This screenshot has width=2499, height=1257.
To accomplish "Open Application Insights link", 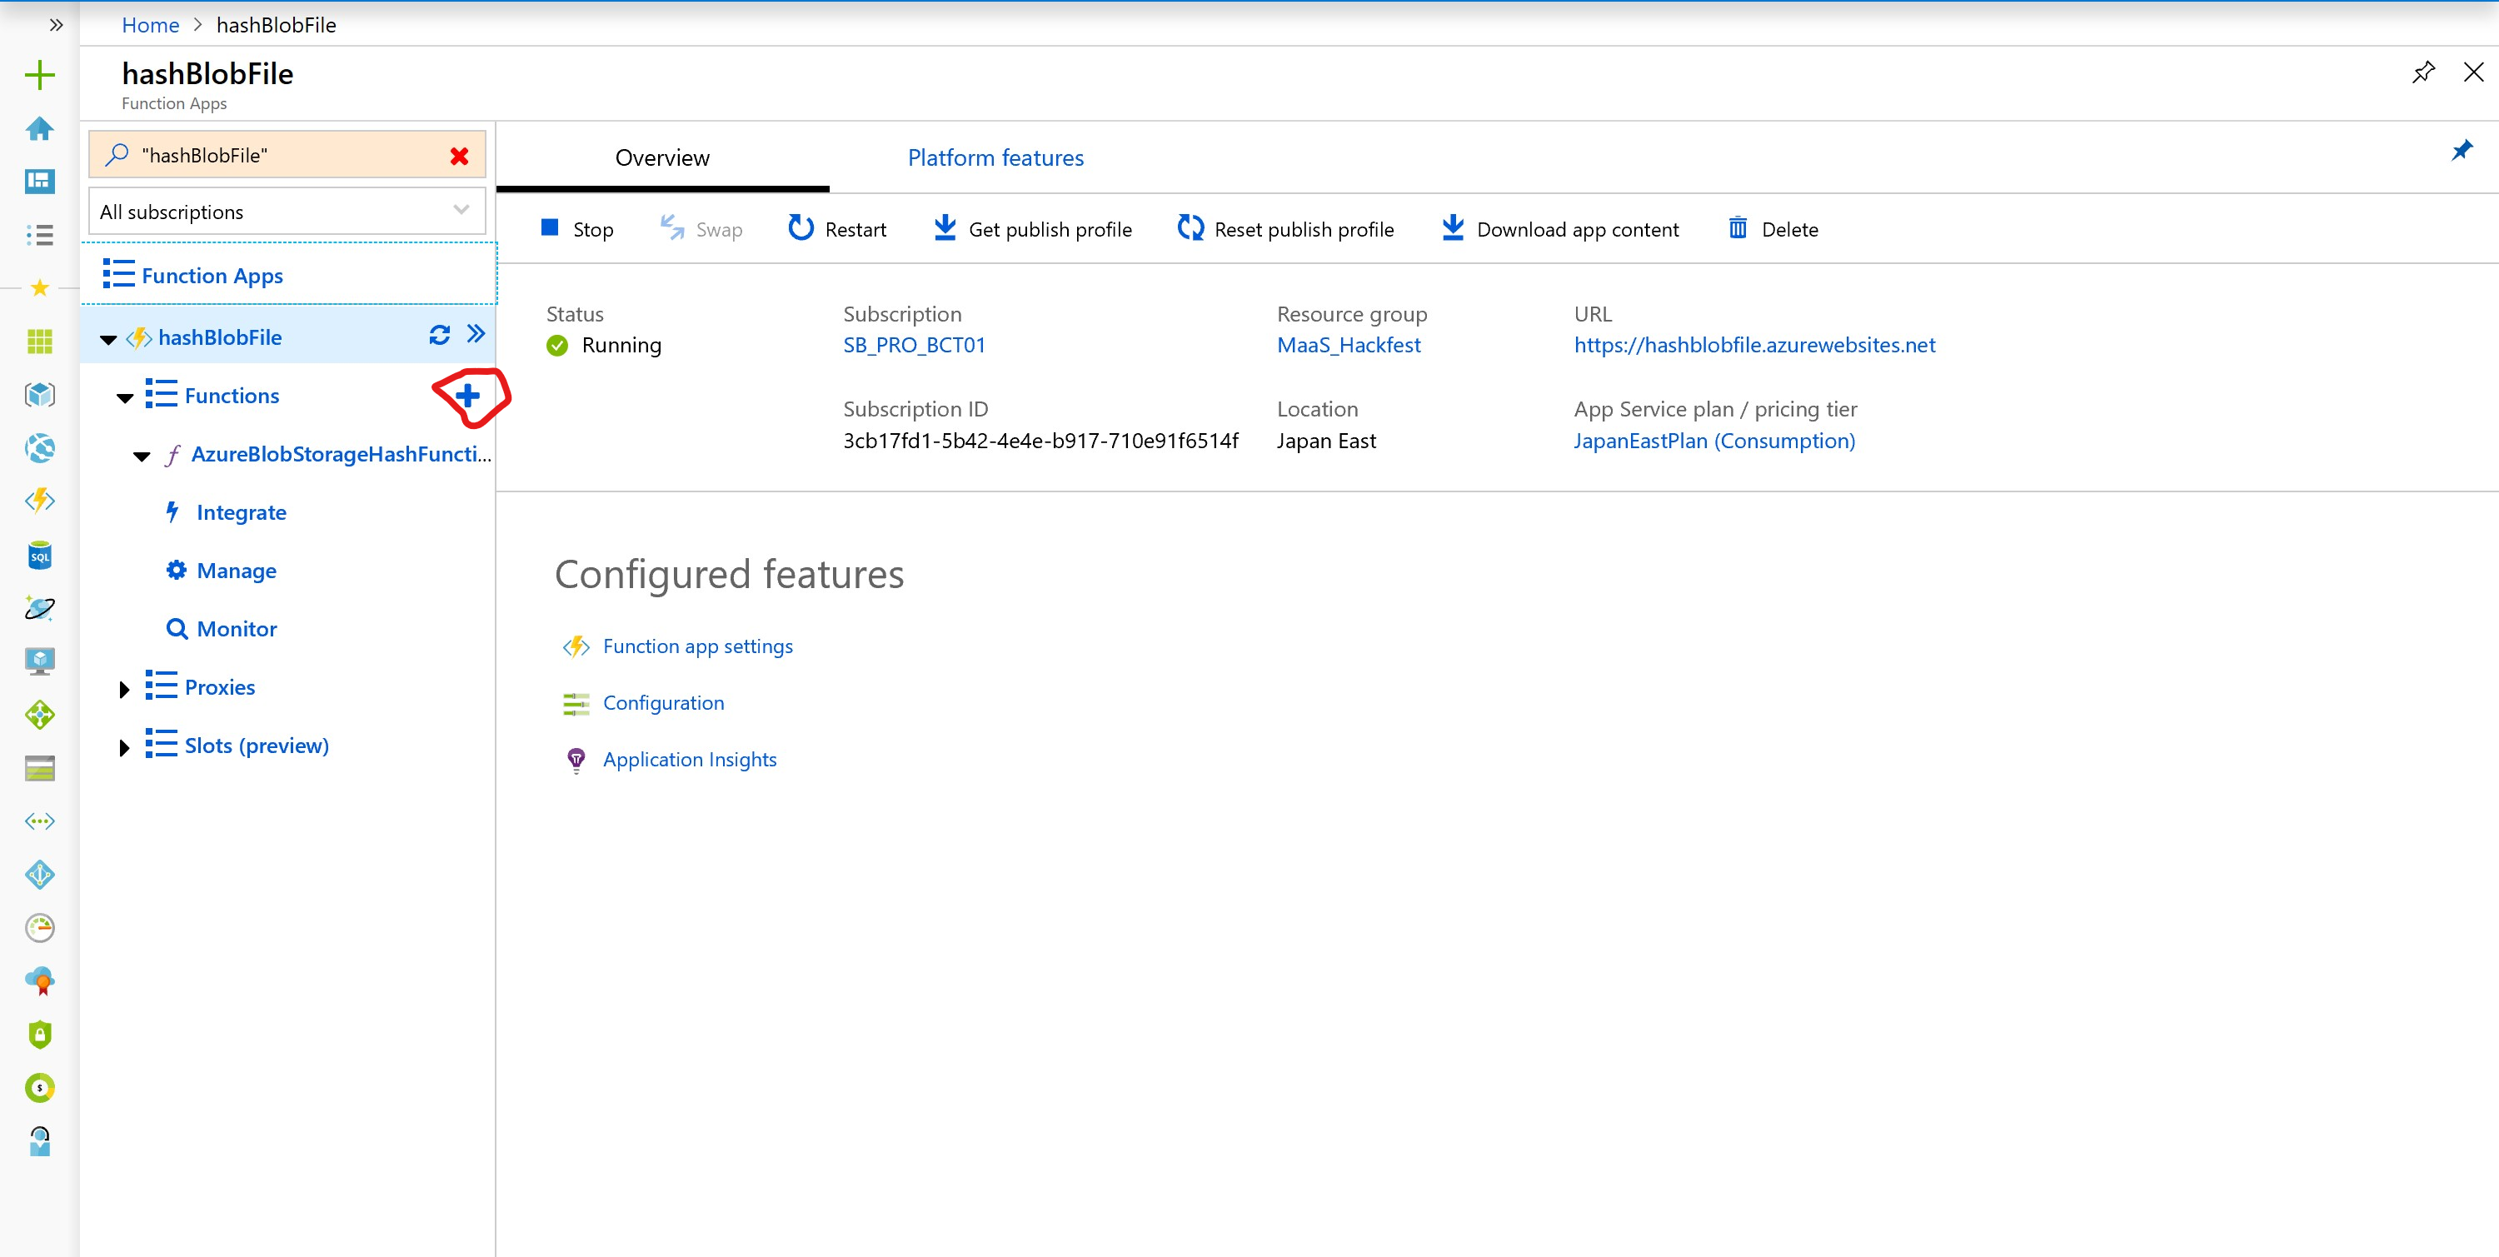I will tap(689, 760).
